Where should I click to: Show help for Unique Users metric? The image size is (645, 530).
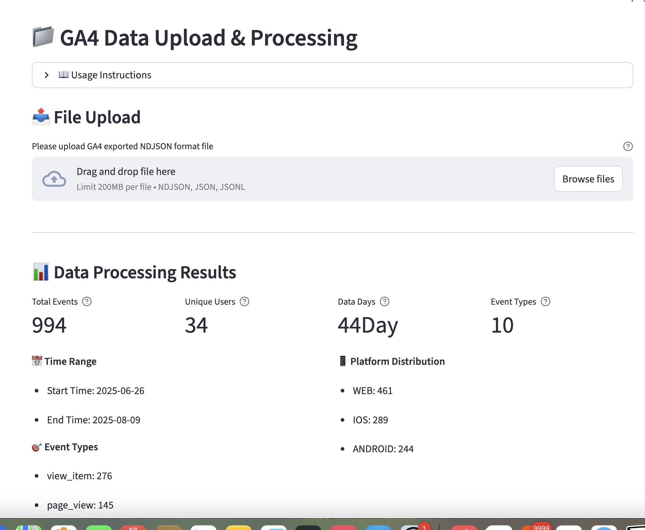pos(244,302)
